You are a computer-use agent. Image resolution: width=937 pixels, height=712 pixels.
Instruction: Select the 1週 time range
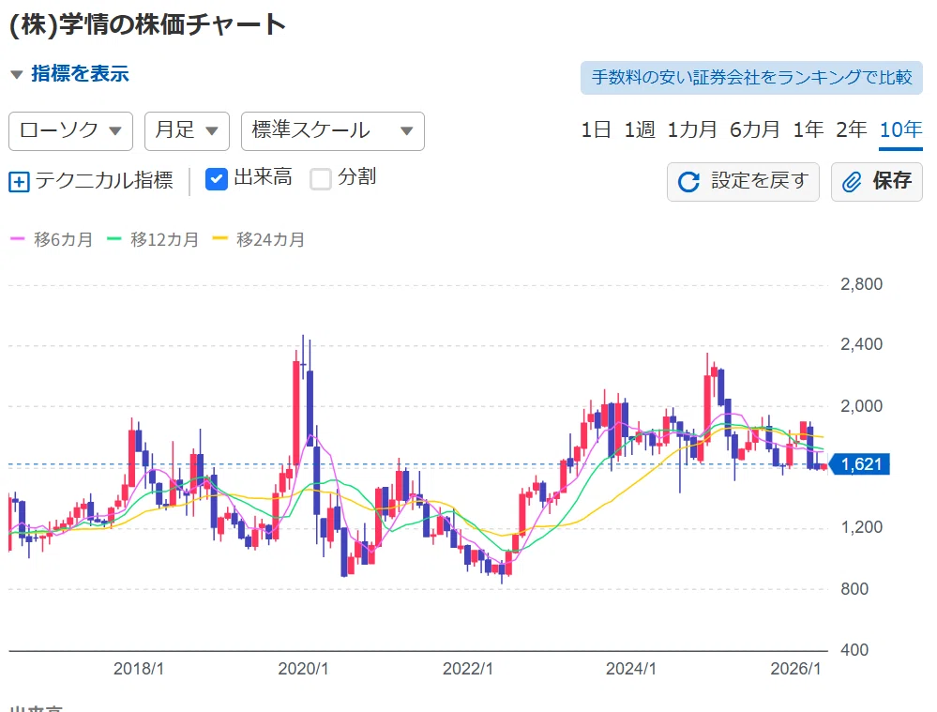coord(640,129)
